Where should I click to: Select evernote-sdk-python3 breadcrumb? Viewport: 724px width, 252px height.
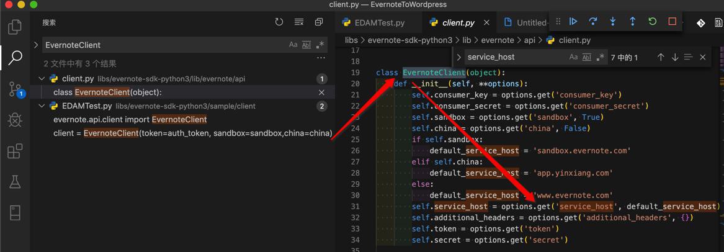click(410, 40)
